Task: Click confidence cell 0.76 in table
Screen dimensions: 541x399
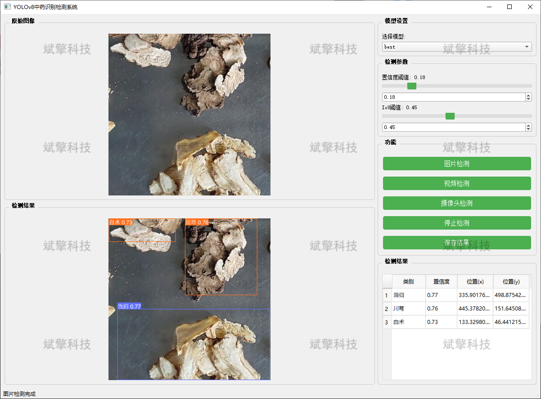Action: [x=442, y=309]
